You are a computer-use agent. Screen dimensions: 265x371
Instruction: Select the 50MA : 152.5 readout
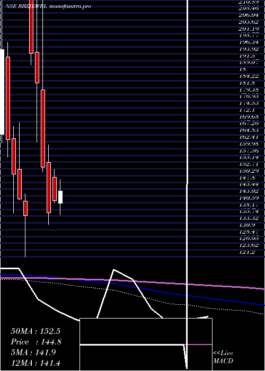pyautogui.click(x=36, y=331)
